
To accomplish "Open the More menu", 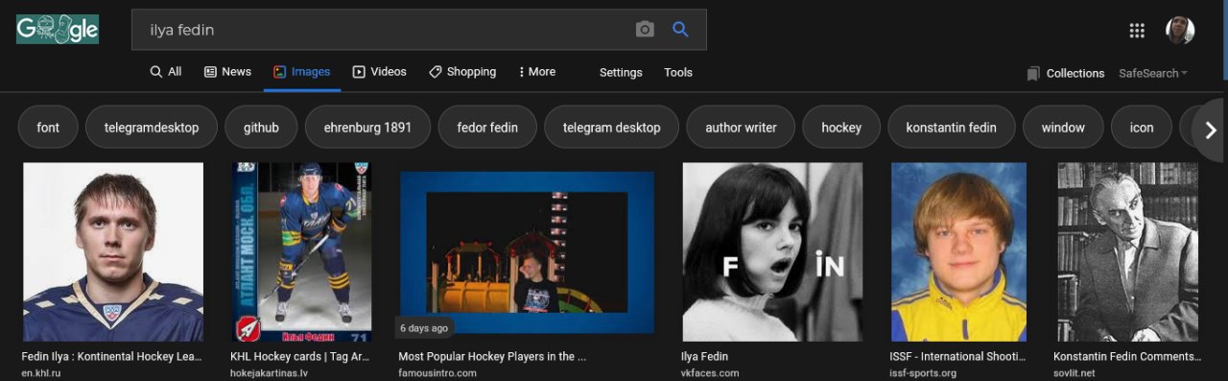I will click(x=536, y=72).
